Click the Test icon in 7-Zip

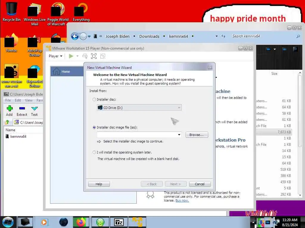[35, 111]
